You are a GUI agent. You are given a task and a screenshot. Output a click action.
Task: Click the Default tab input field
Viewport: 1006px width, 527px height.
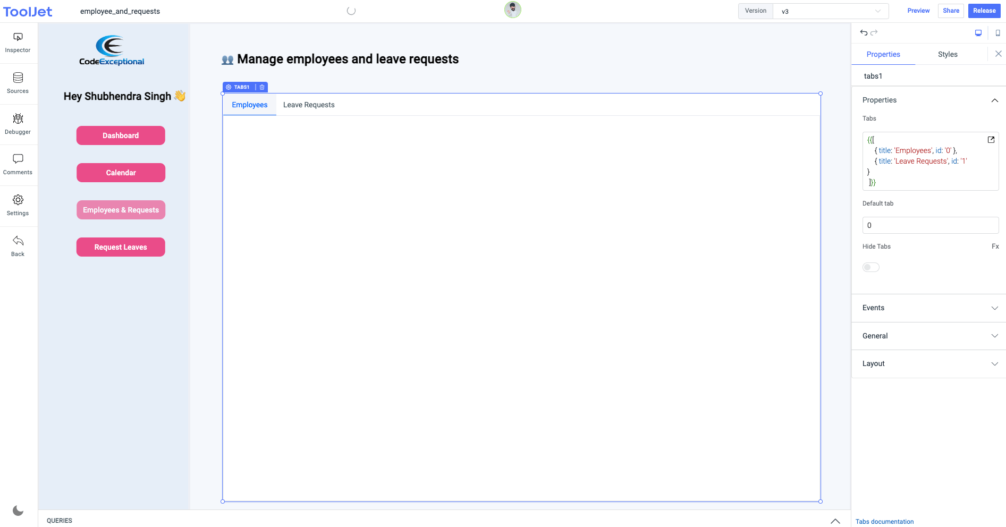tap(931, 225)
